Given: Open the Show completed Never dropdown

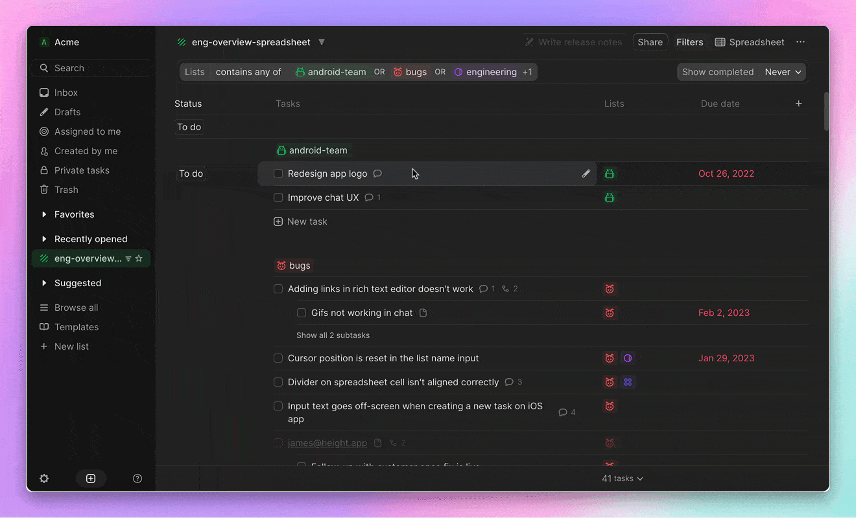Looking at the screenshot, I should tap(783, 72).
